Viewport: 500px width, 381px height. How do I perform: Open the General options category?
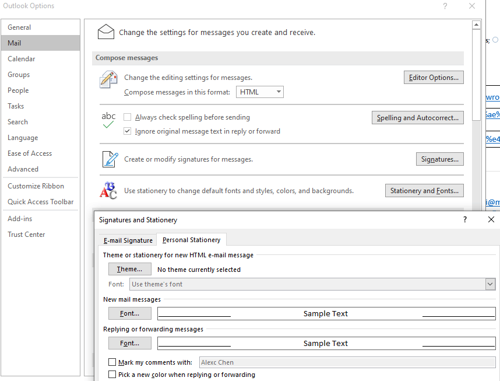[x=40, y=27]
